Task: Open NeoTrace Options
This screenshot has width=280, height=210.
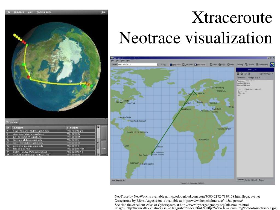Action: point(249,65)
